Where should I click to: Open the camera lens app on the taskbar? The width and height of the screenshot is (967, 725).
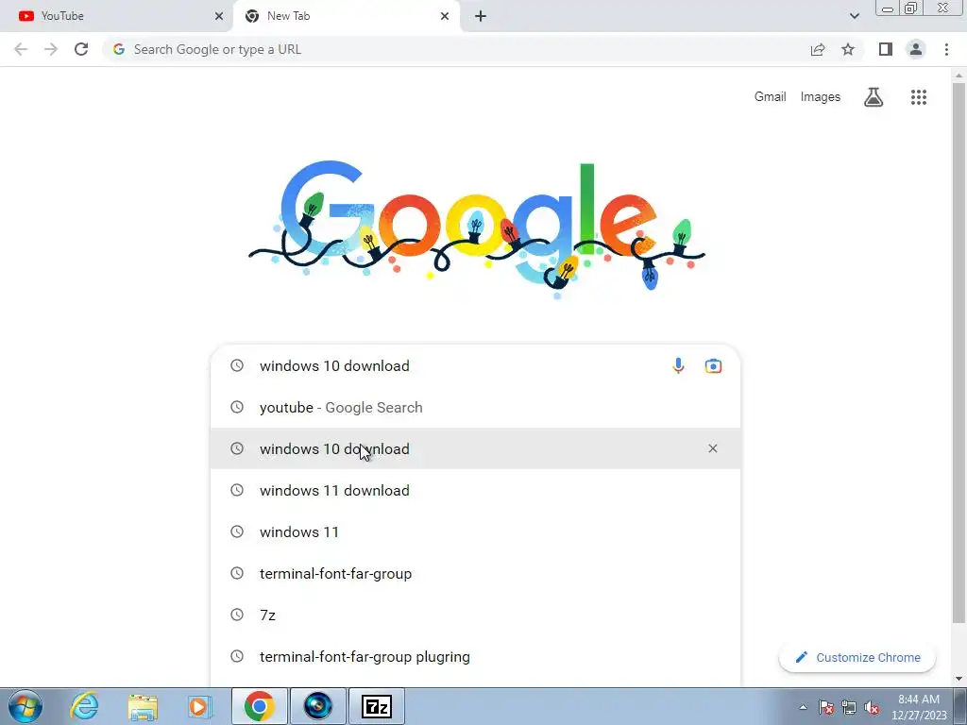317,706
